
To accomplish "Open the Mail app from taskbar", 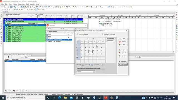I will 71,97.
